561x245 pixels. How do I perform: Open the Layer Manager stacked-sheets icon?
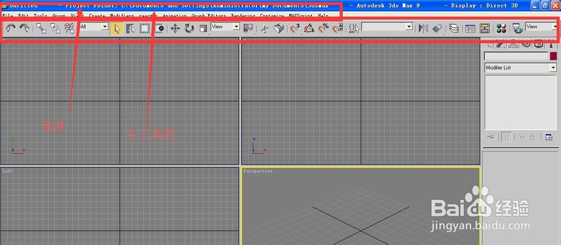454,29
